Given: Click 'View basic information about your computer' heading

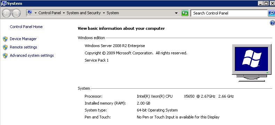Looking at the screenshot, I should (121, 28).
